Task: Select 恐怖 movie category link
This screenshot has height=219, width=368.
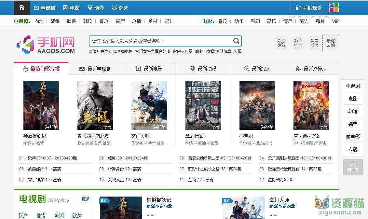Action: pyautogui.click(x=272, y=21)
